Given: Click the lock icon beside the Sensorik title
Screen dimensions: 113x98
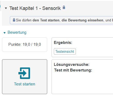Looking at the screenshot, I should point(64,7).
